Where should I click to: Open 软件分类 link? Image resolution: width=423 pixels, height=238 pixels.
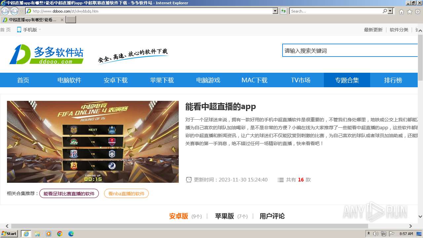399,30
